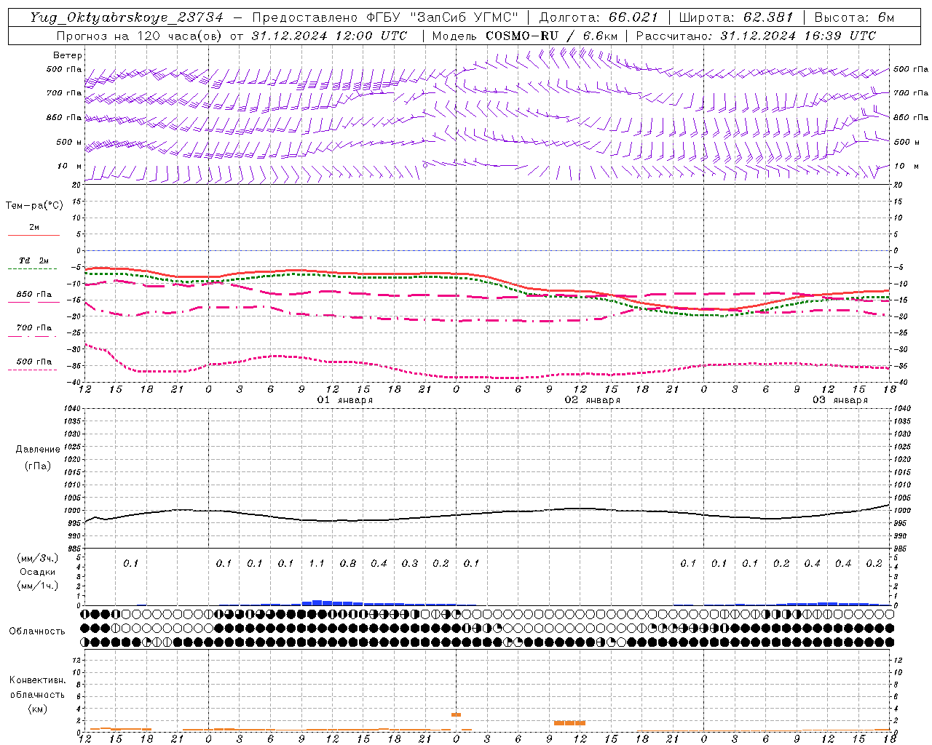Viewport: 932px width, 745px height.
Task: Select the 01 января date label
Action: coord(345,400)
